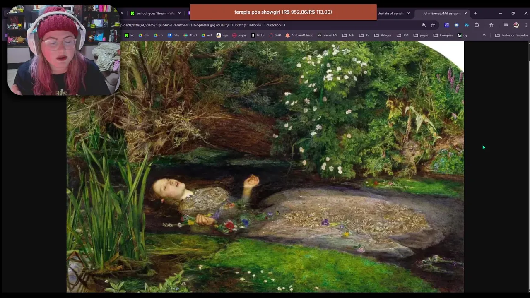The image size is (530, 298).
Task: Select the John-Everett-Millais-ophelia tab
Action: click(x=441, y=13)
